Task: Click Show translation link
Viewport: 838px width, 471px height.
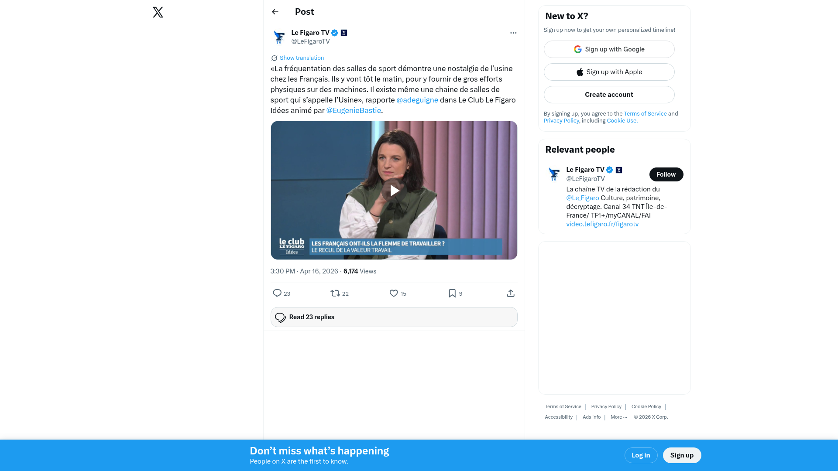Action: [x=302, y=58]
